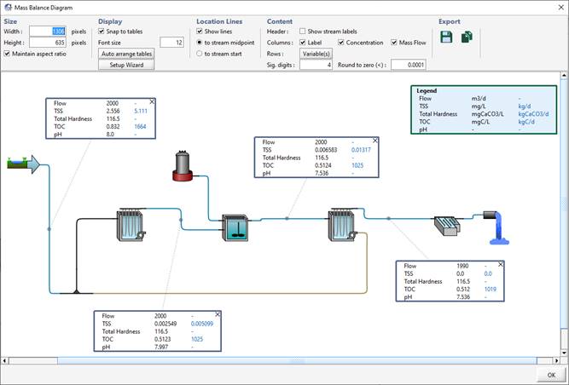This screenshot has height=385, width=569.
Task: Click location marker after mixing tank
Action: (287, 218)
